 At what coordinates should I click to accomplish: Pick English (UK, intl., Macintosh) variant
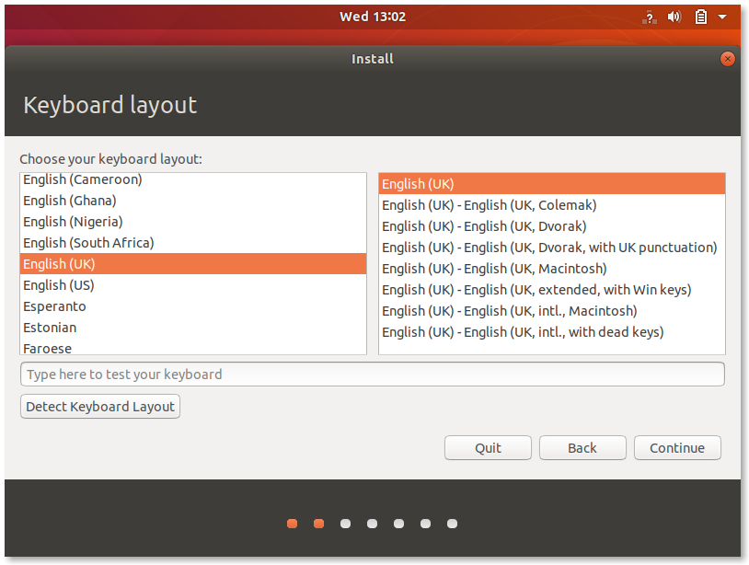[552, 311]
